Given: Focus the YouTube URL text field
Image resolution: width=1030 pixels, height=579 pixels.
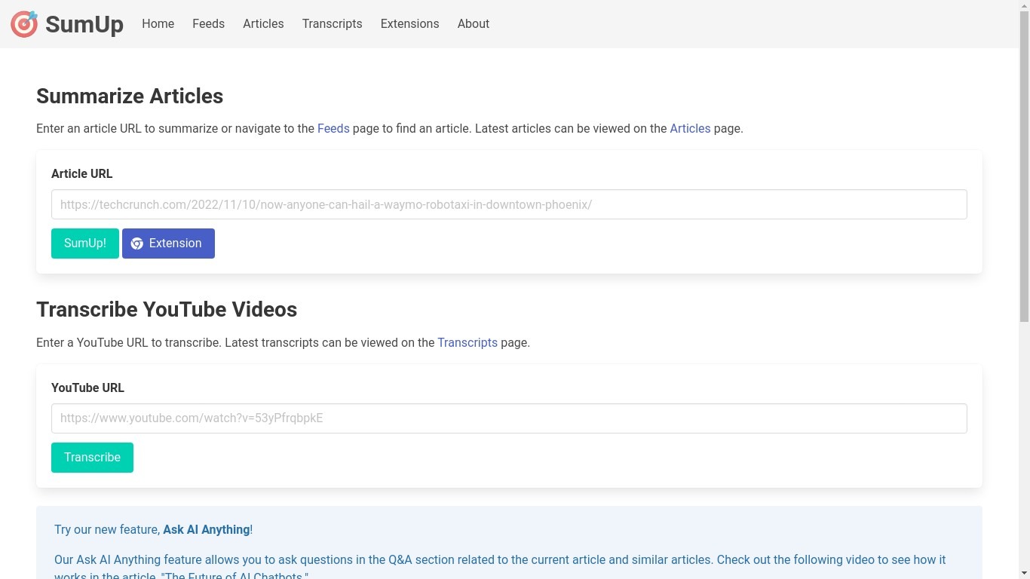Looking at the screenshot, I should 509,418.
